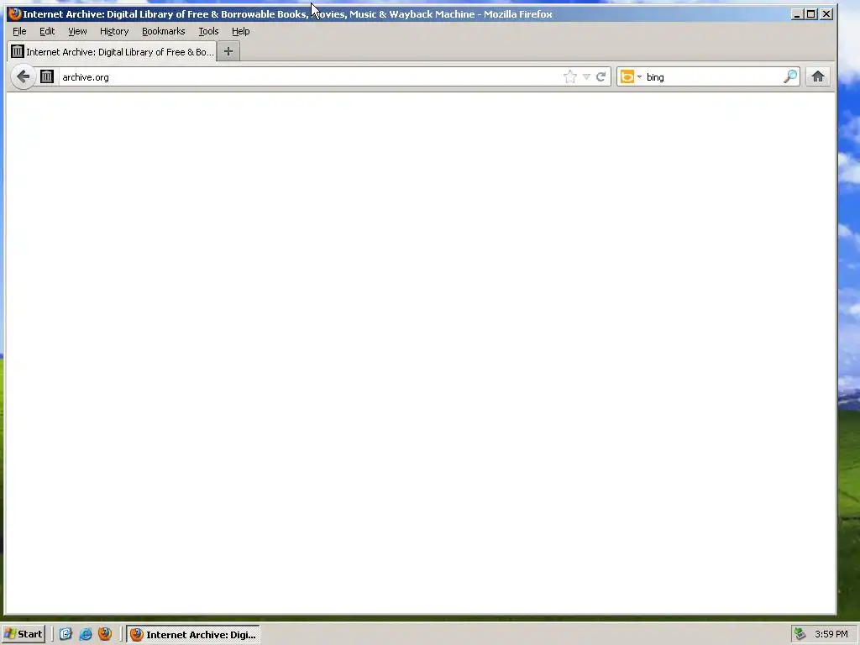The height and width of the screenshot is (645, 860).
Task: Click the first Quick Launch icon
Action: [x=66, y=634]
